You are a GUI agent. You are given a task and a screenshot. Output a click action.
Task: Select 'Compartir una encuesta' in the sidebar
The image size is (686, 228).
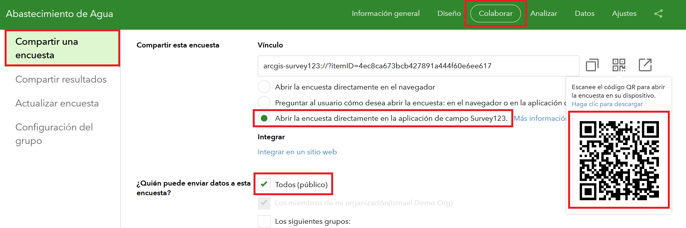point(62,48)
